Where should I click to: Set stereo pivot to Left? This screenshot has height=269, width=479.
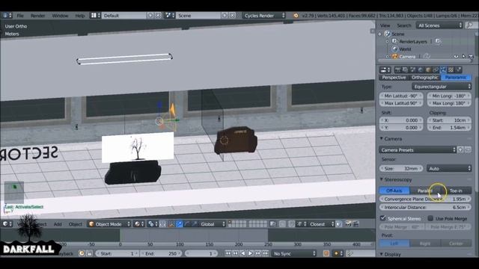[x=394, y=244]
